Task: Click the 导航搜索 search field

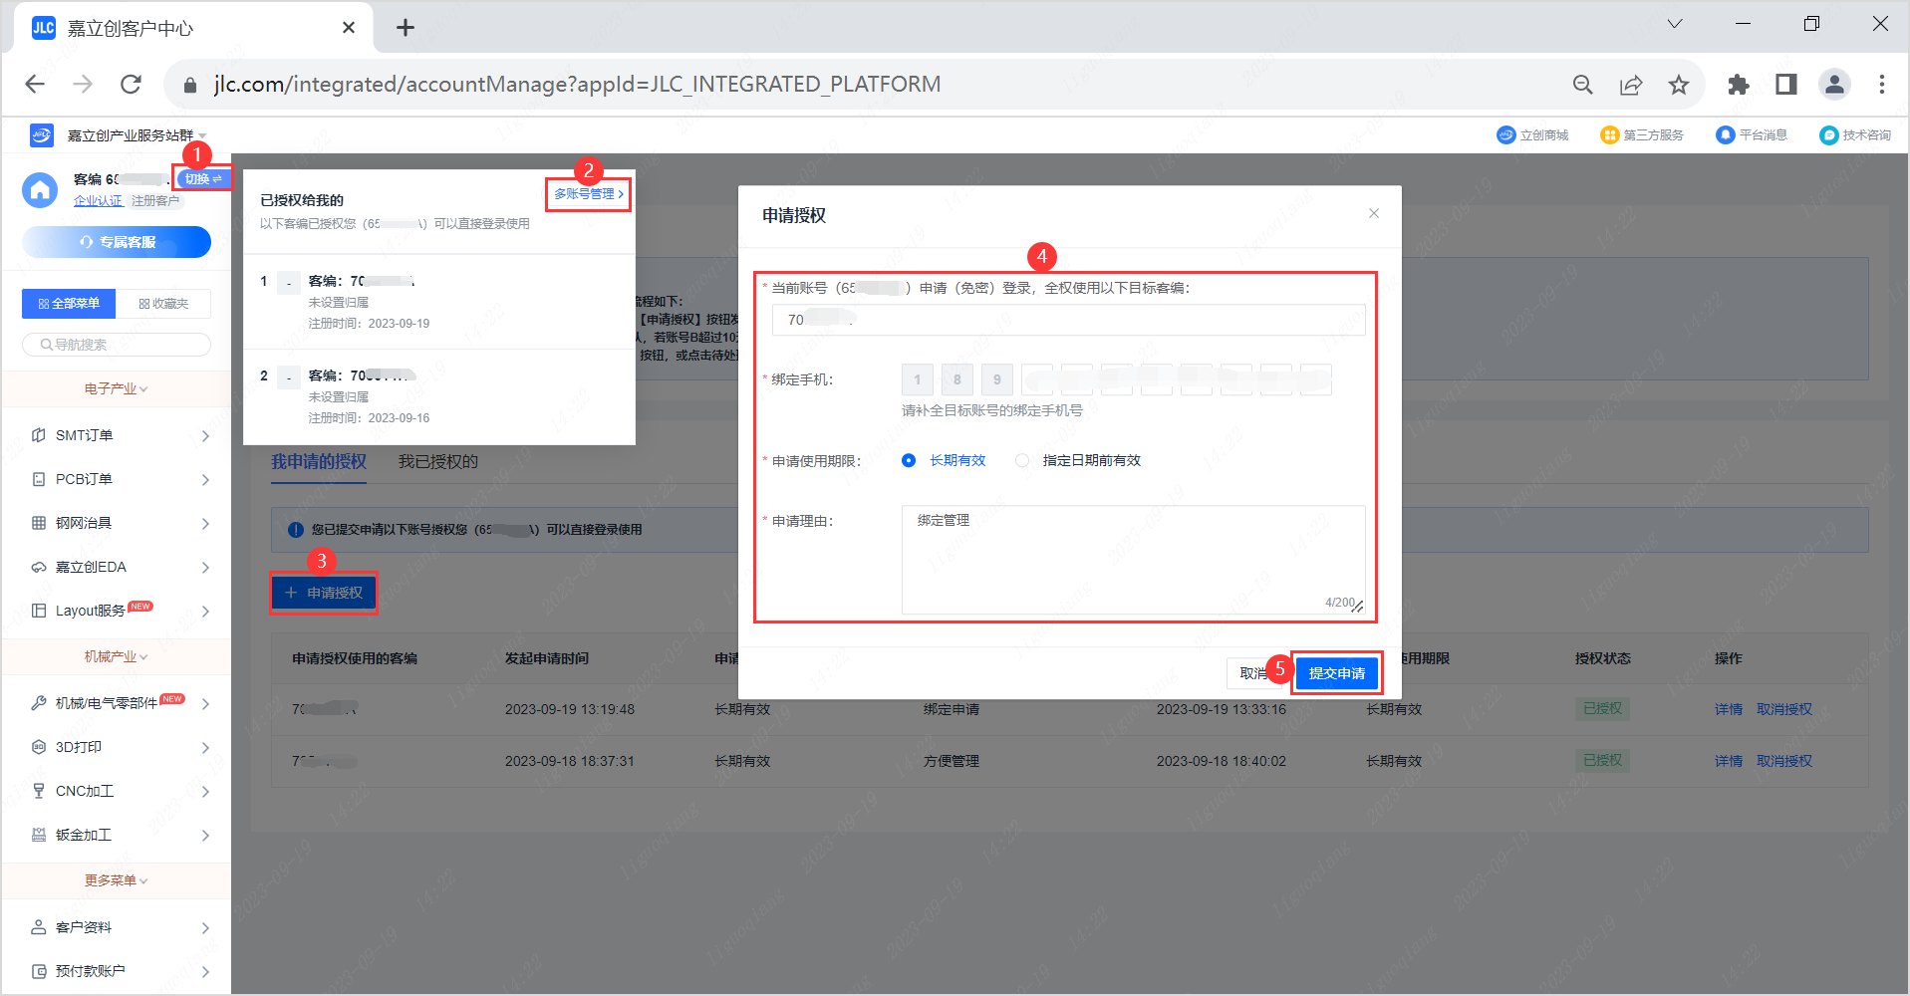Action: tap(117, 345)
